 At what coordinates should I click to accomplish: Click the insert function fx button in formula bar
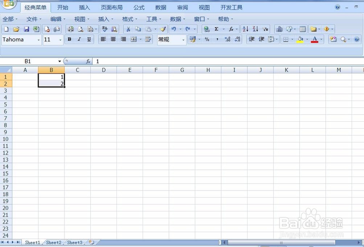[x=88, y=61]
